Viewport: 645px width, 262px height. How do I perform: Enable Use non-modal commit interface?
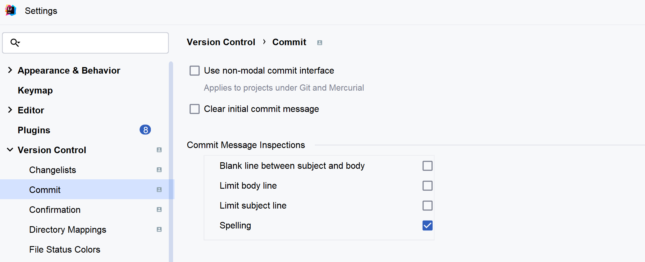point(194,70)
